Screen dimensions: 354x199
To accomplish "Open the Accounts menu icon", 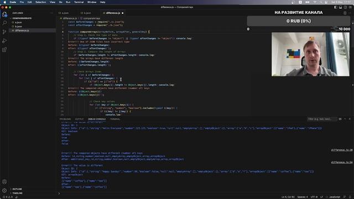I will tap(4, 182).
